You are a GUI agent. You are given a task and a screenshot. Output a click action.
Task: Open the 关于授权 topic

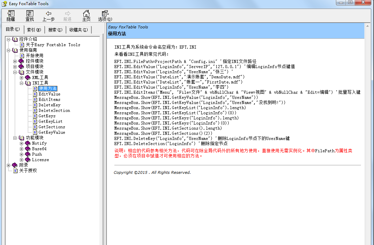28,170
